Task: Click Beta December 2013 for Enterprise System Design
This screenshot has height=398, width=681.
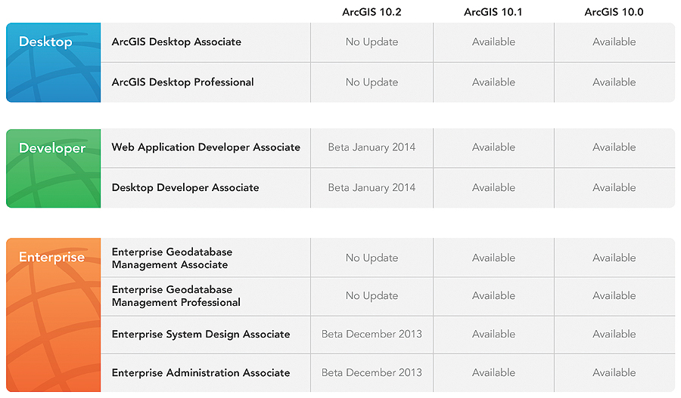Action: [x=372, y=335]
